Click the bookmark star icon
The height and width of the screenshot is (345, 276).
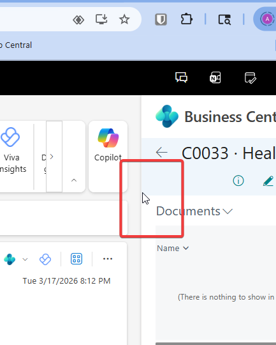[124, 20]
